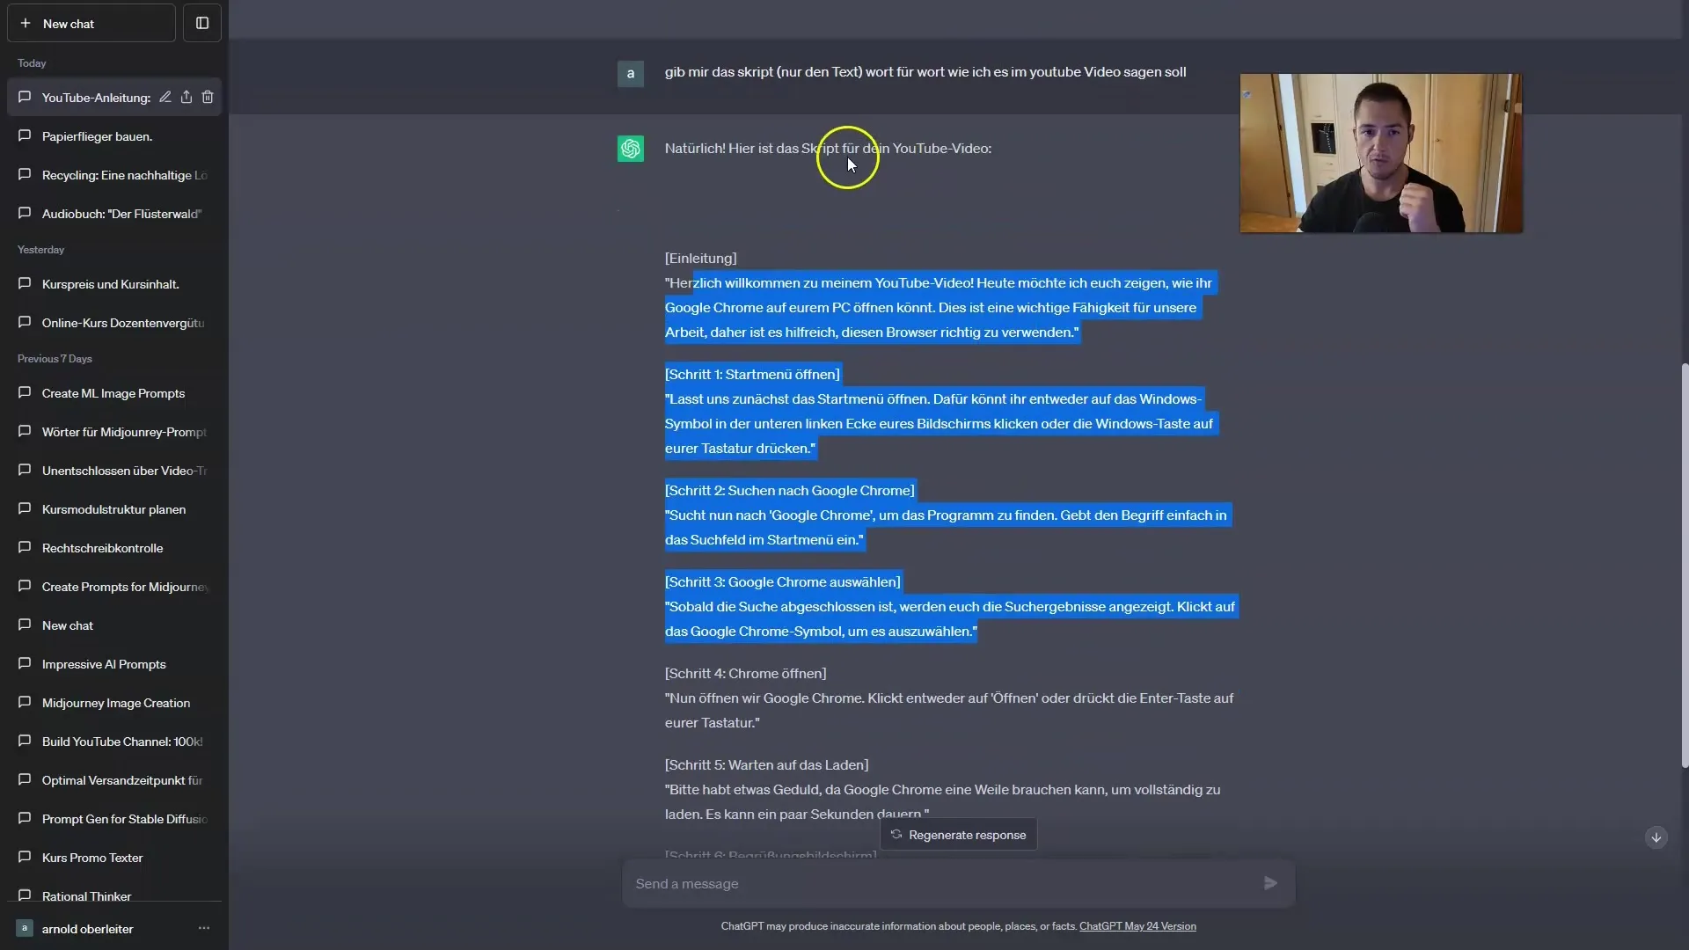Click the send message arrow icon

(1270, 883)
